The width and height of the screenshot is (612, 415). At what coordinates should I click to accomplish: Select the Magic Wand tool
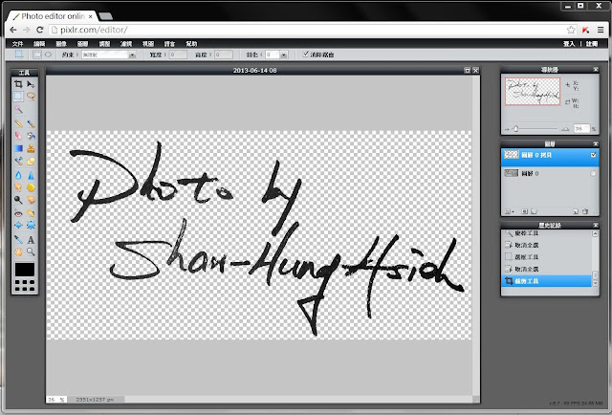(18, 109)
